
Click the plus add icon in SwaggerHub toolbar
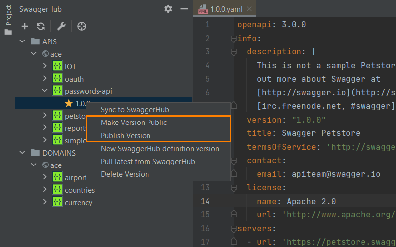[x=25, y=26]
